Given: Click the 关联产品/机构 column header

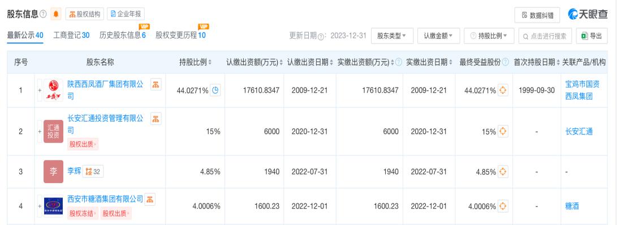Looking at the screenshot, I should [x=584, y=62].
